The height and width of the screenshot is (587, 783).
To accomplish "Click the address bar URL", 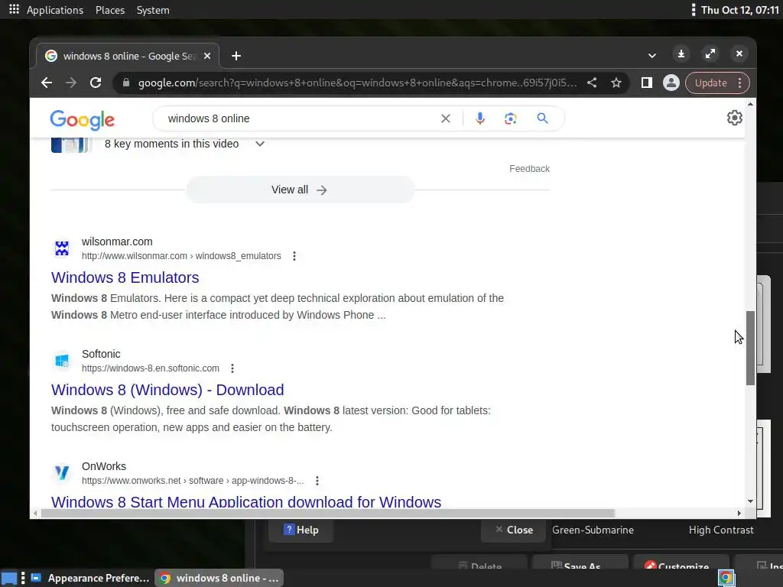I will coord(357,83).
